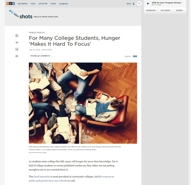
Task: Click the user account icon
Action: (x=133, y=4)
